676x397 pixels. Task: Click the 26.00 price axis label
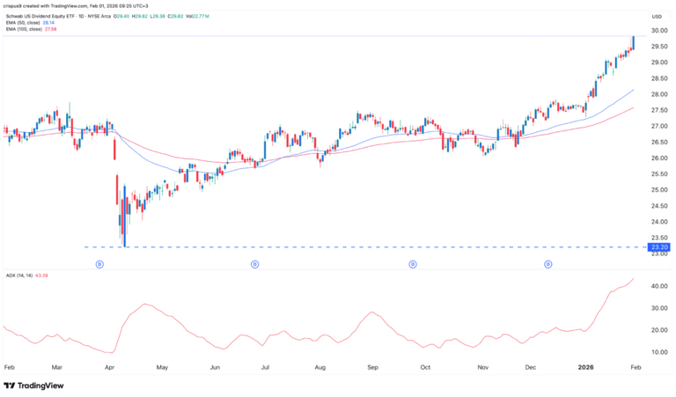click(x=659, y=158)
